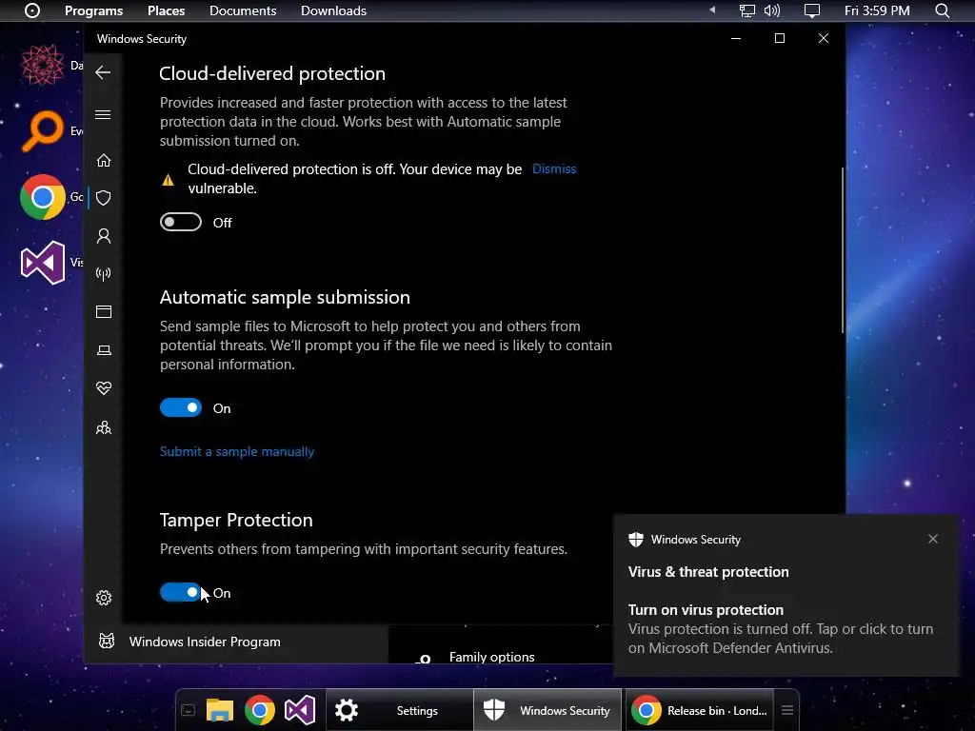Open the Google Chrome desktop shortcut

(x=43, y=197)
